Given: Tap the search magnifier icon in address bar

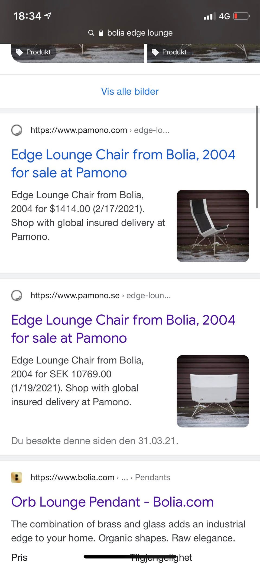Looking at the screenshot, I should [91, 33].
